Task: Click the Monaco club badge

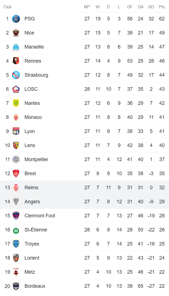Action: [16, 117]
